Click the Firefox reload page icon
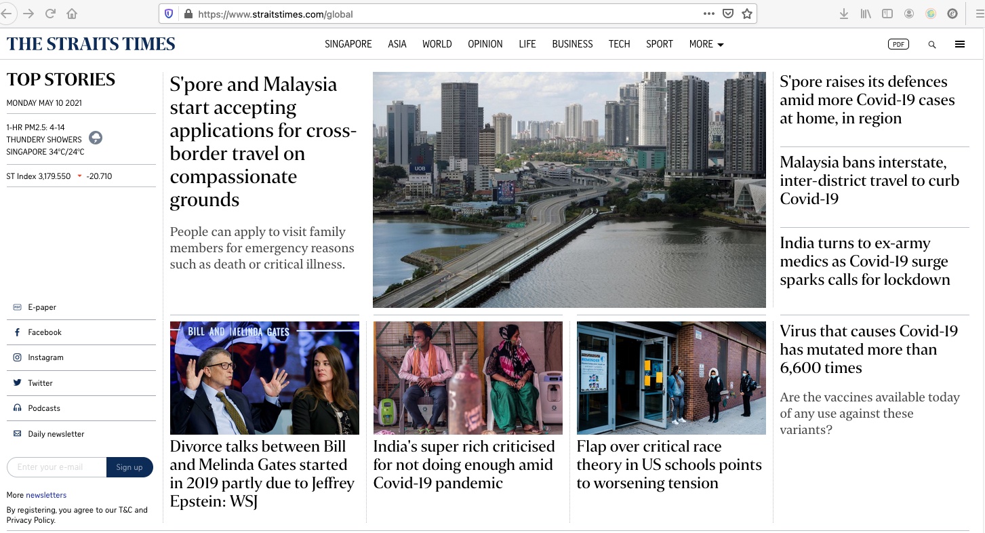 50,14
